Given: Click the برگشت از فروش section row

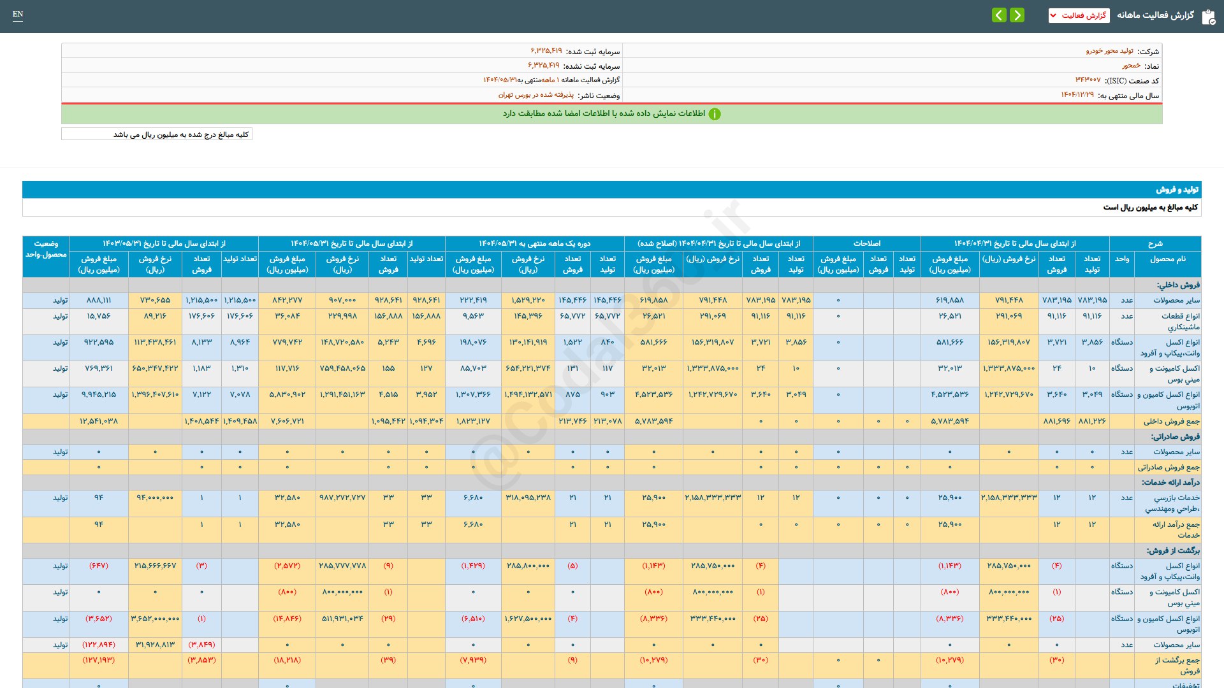Looking at the screenshot, I should [x=1172, y=550].
